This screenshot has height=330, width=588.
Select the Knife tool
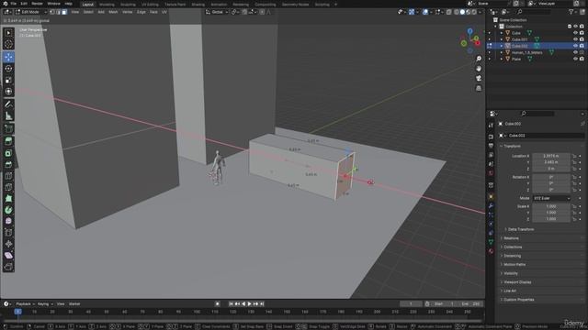pyautogui.click(x=8, y=187)
